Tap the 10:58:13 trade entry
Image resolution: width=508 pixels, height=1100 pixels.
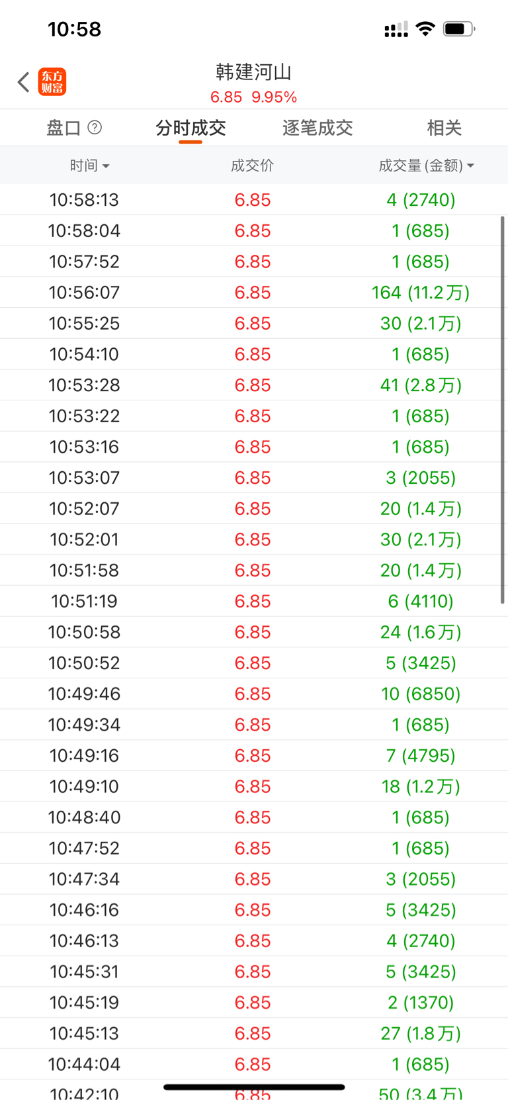point(254,200)
